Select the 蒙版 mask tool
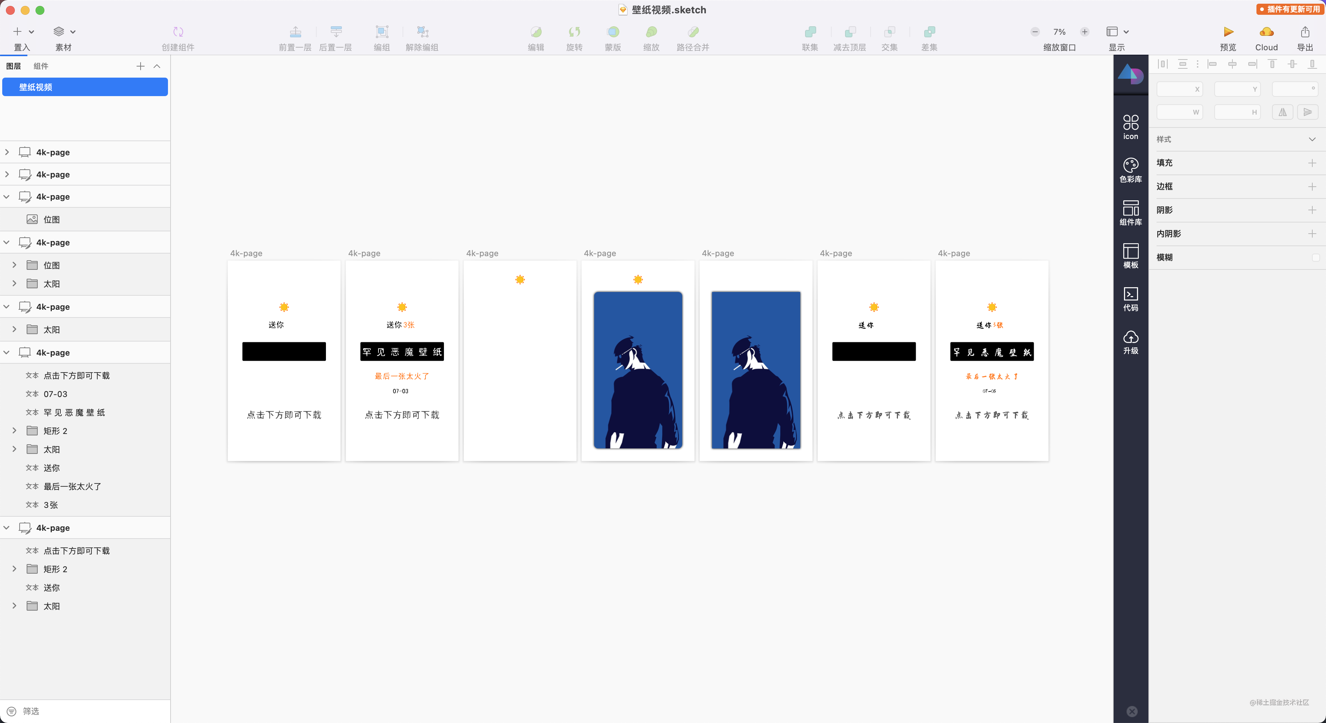 coord(613,32)
